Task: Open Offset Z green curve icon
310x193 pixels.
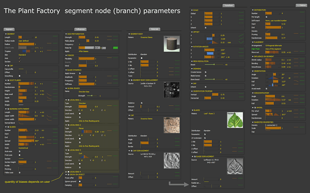Action: (x=241, y=42)
